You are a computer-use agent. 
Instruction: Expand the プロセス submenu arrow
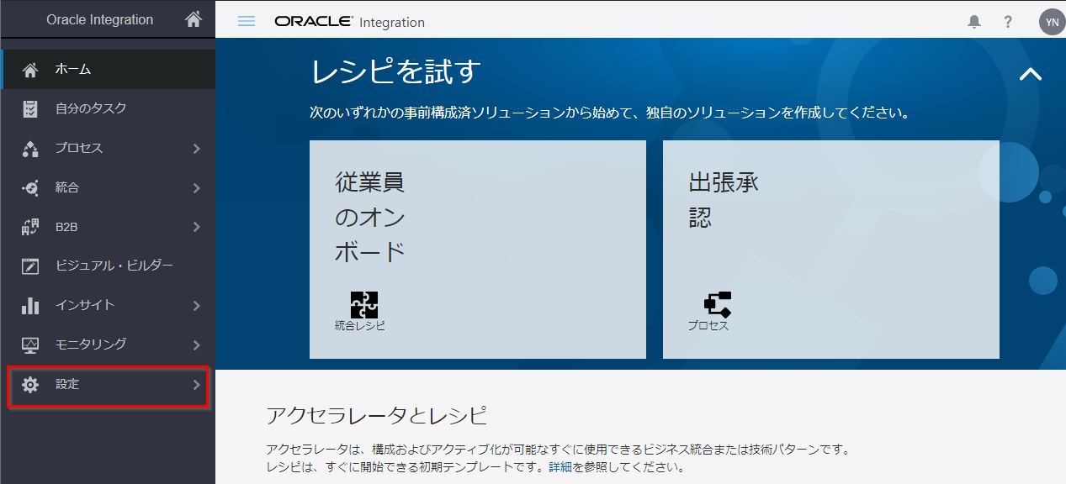point(196,149)
